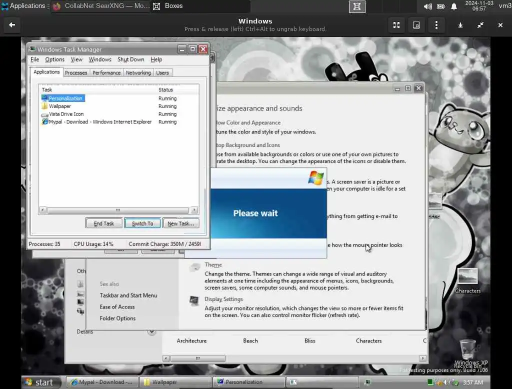The width and height of the screenshot is (512, 389).
Task: Click the Status column header
Action: tap(177, 89)
